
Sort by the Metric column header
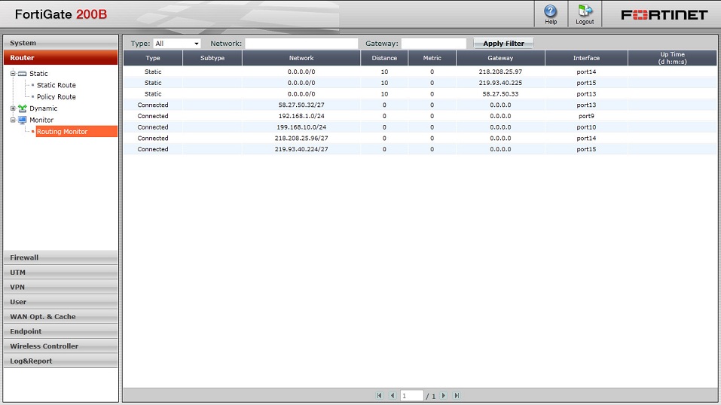click(x=432, y=58)
